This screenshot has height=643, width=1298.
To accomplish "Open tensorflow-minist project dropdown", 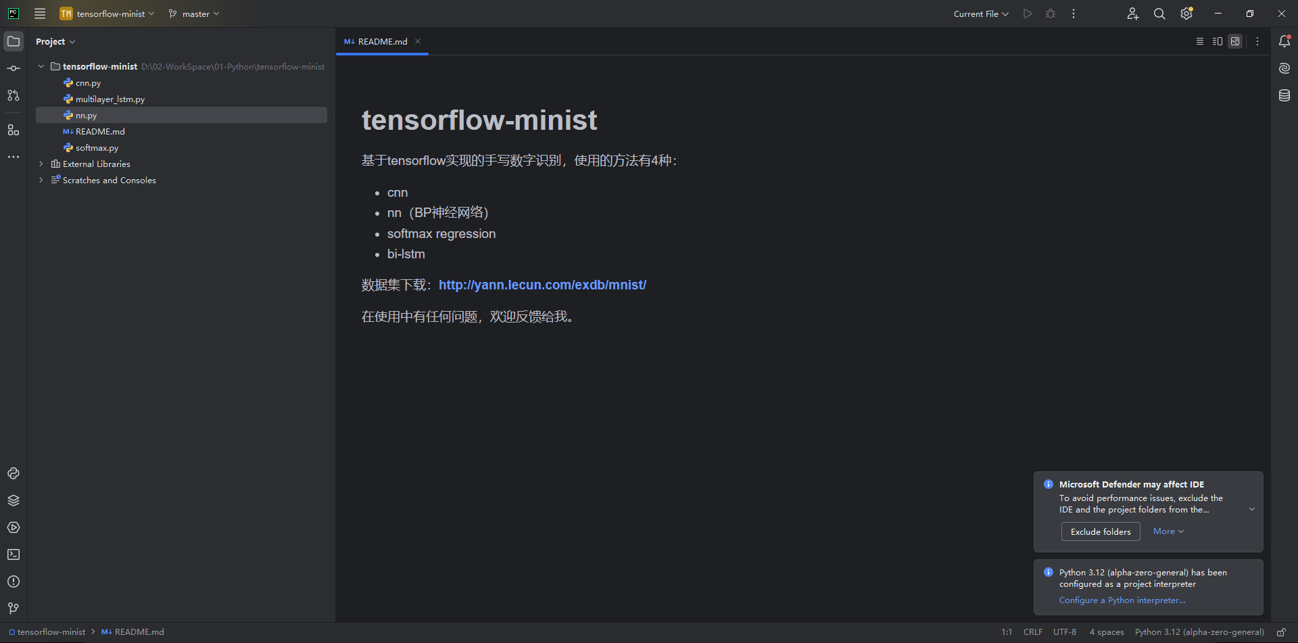I will [107, 14].
